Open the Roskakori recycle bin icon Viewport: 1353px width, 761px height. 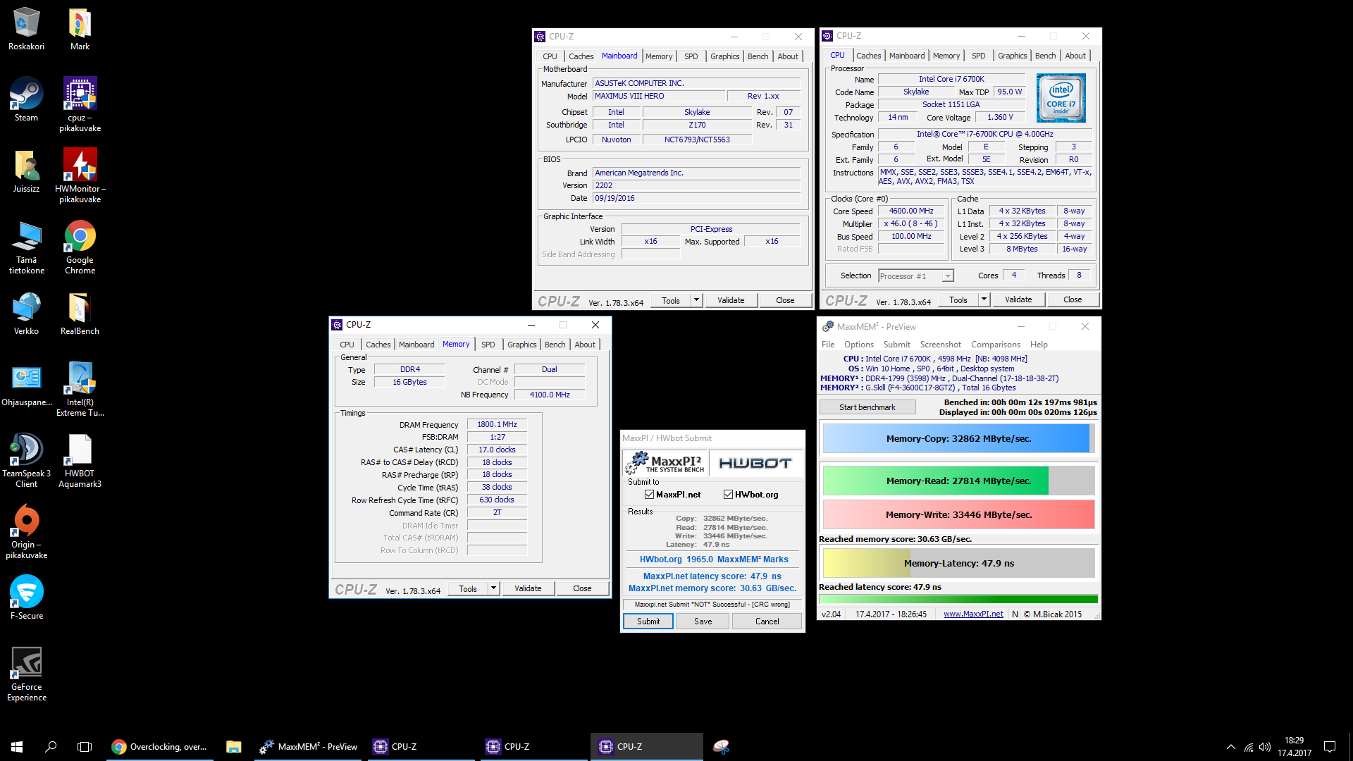tap(26, 29)
